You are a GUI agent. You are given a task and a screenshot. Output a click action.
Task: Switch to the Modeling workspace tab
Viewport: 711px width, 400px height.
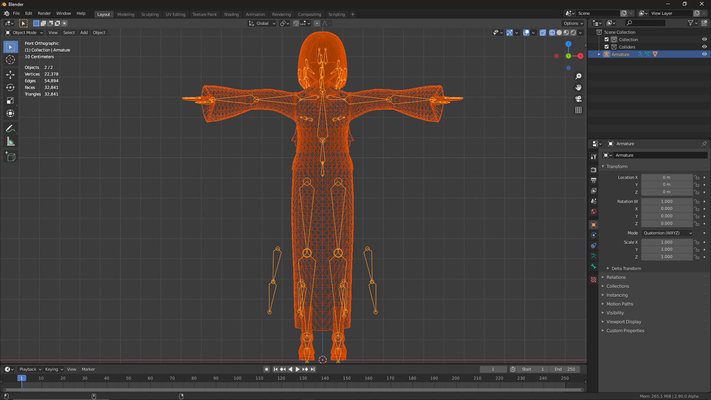point(126,14)
